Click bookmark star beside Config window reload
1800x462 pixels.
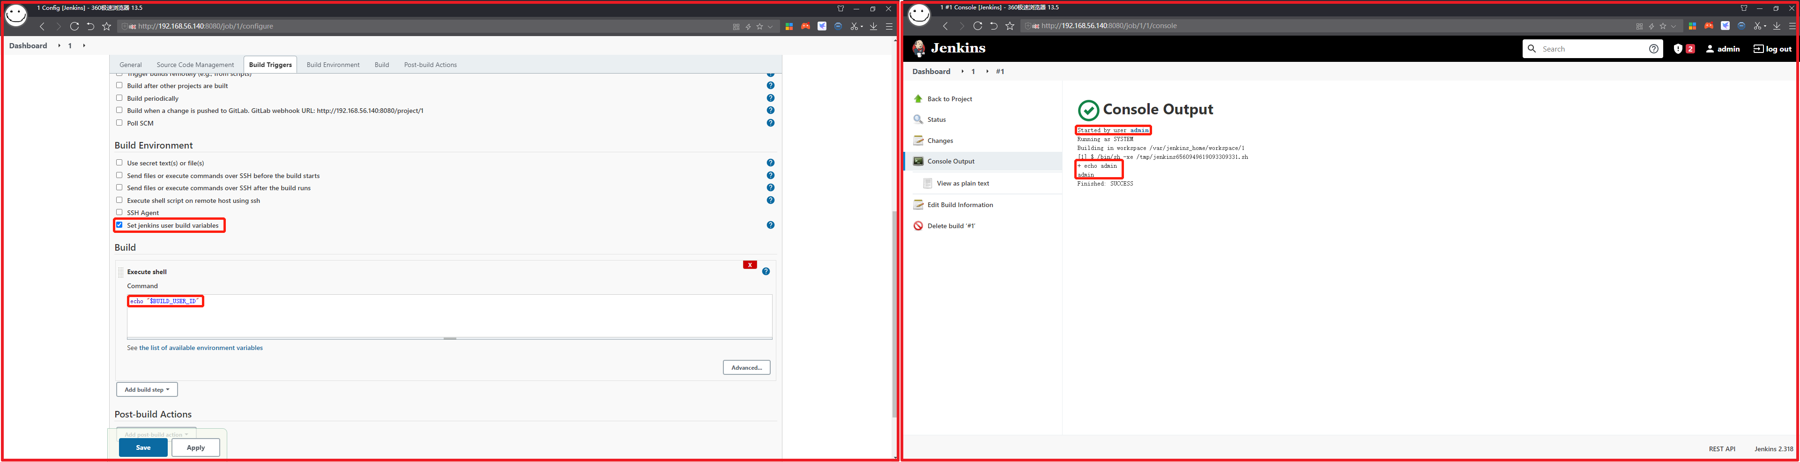click(106, 27)
